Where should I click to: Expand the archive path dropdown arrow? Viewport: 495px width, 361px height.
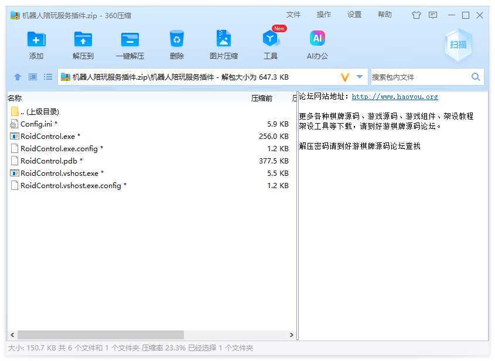[360, 77]
